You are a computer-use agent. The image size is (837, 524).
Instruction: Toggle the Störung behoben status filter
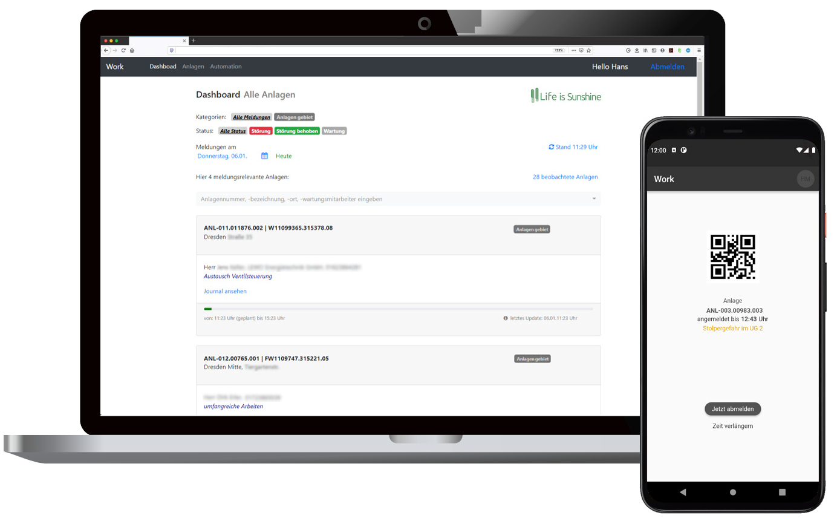pyautogui.click(x=297, y=131)
